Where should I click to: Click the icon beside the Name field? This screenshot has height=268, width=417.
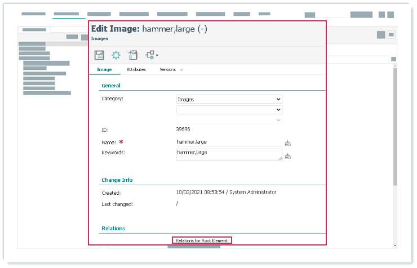288,143
